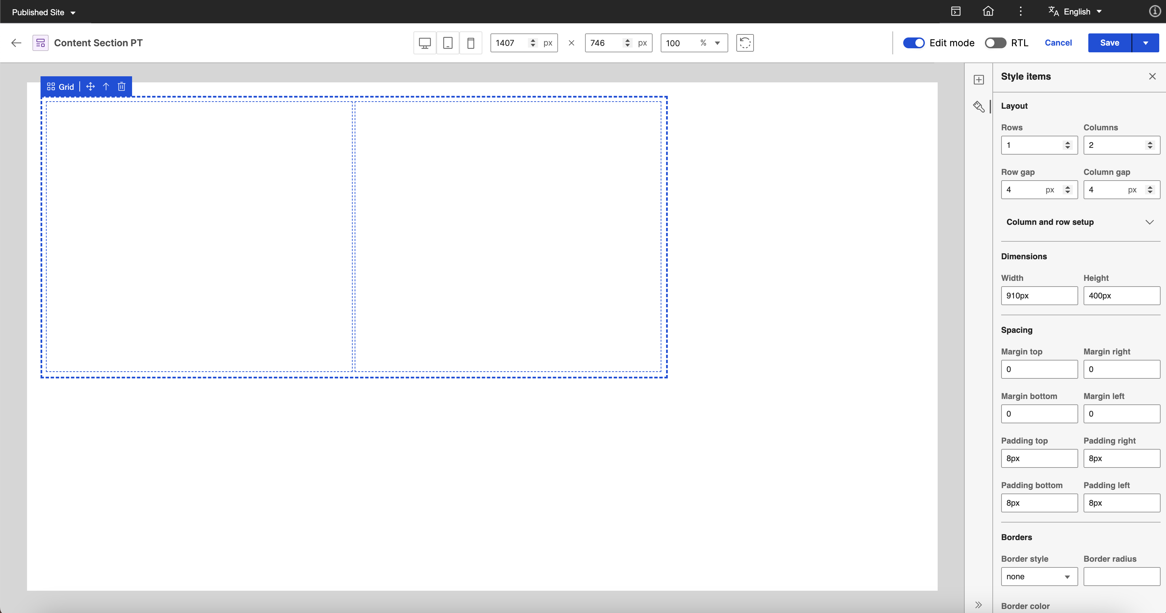
Task: Enable the RTL toggle
Action: pyautogui.click(x=995, y=43)
